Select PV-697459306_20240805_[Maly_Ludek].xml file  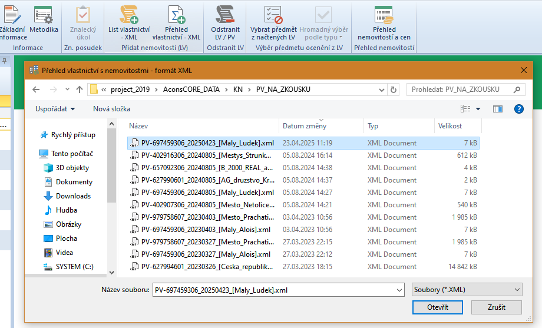click(303, 193)
